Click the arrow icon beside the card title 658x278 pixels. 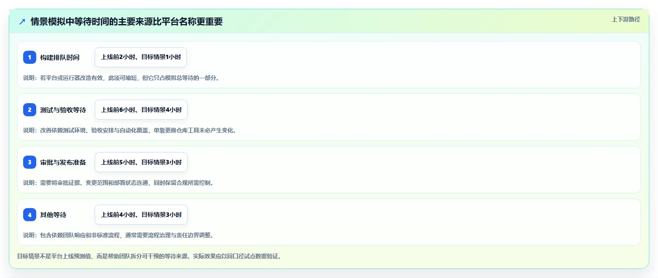22,21
